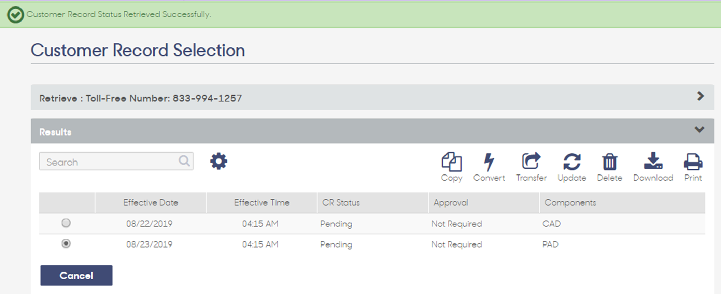Select the 08/23/2019 record radio button
Image resolution: width=721 pixels, height=294 pixels.
[66, 243]
